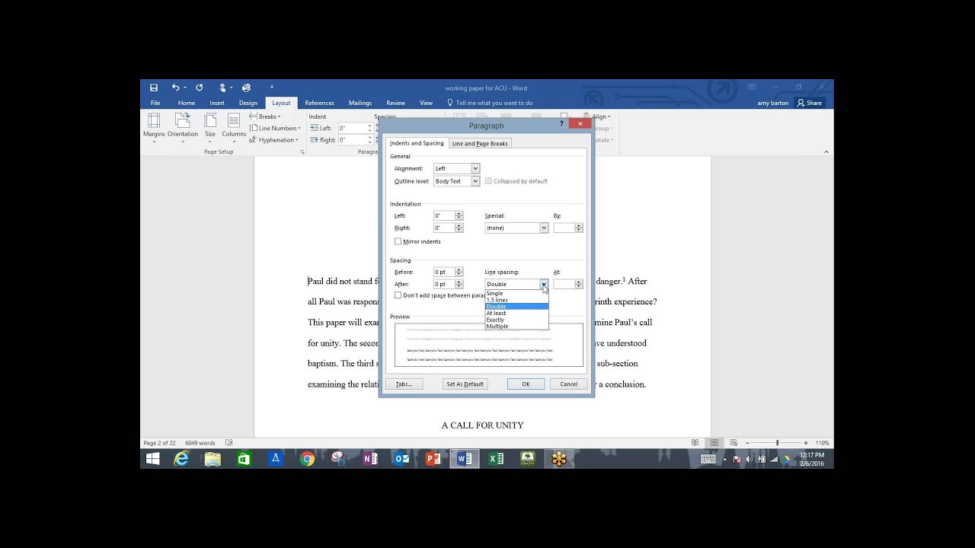The height and width of the screenshot is (548, 975).
Task: Switch to the References ribbon tab
Action: coord(319,103)
